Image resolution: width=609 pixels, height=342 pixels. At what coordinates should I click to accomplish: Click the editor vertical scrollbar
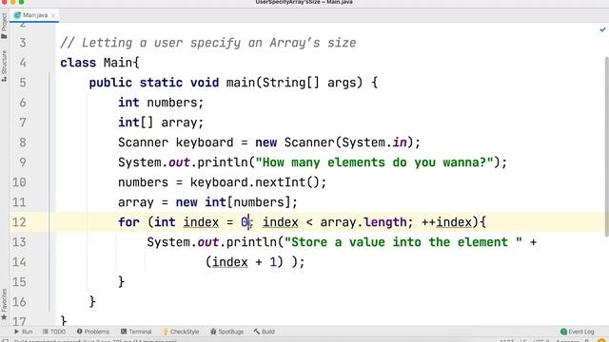pyautogui.click(x=607, y=146)
